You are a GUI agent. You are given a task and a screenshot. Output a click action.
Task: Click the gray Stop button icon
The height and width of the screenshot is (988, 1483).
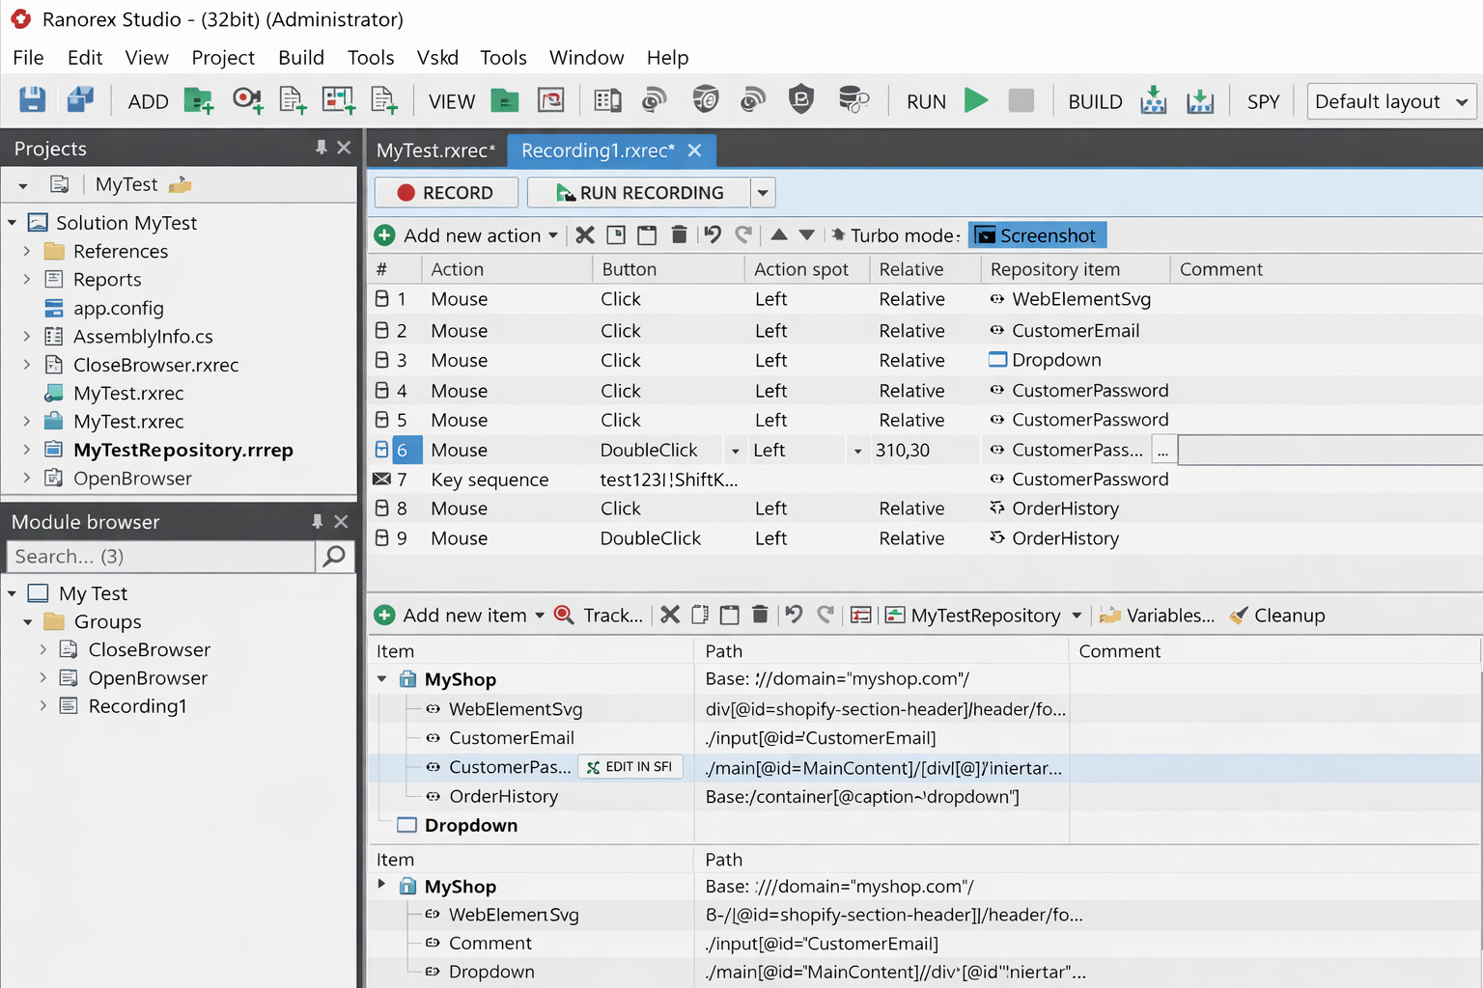tap(1021, 100)
